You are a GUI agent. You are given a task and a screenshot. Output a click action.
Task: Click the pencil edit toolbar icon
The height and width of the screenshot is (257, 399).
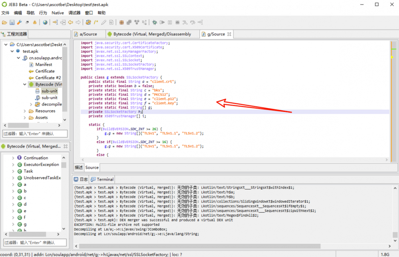coord(104,22)
